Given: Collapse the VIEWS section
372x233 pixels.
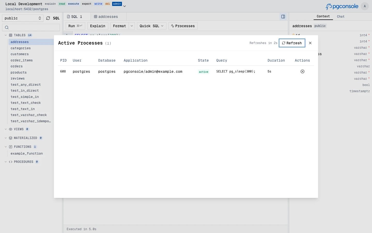Looking at the screenshot, I should coord(6,129).
